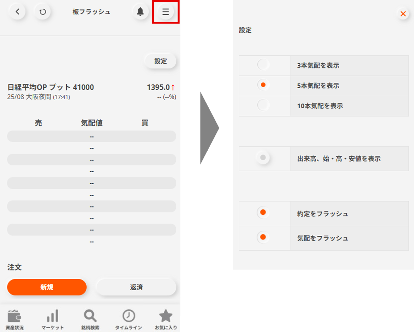This screenshot has height=332, width=414.
Task: Select 3本気配を表示 radio button
Action: tap(263, 65)
